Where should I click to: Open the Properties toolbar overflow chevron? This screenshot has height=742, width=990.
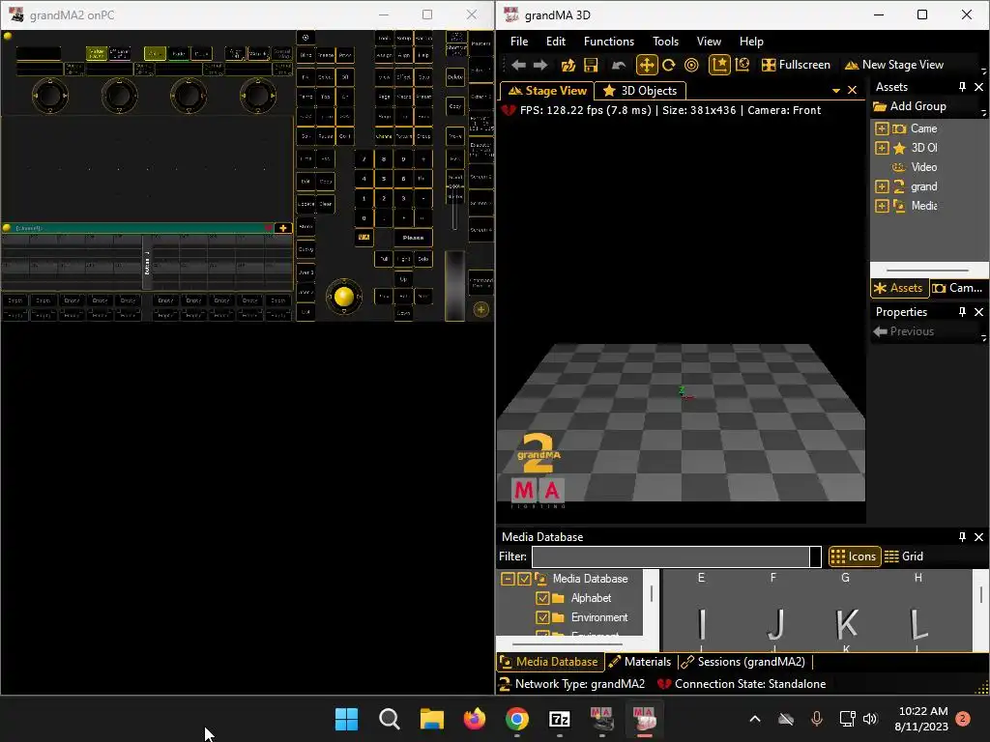(x=983, y=337)
